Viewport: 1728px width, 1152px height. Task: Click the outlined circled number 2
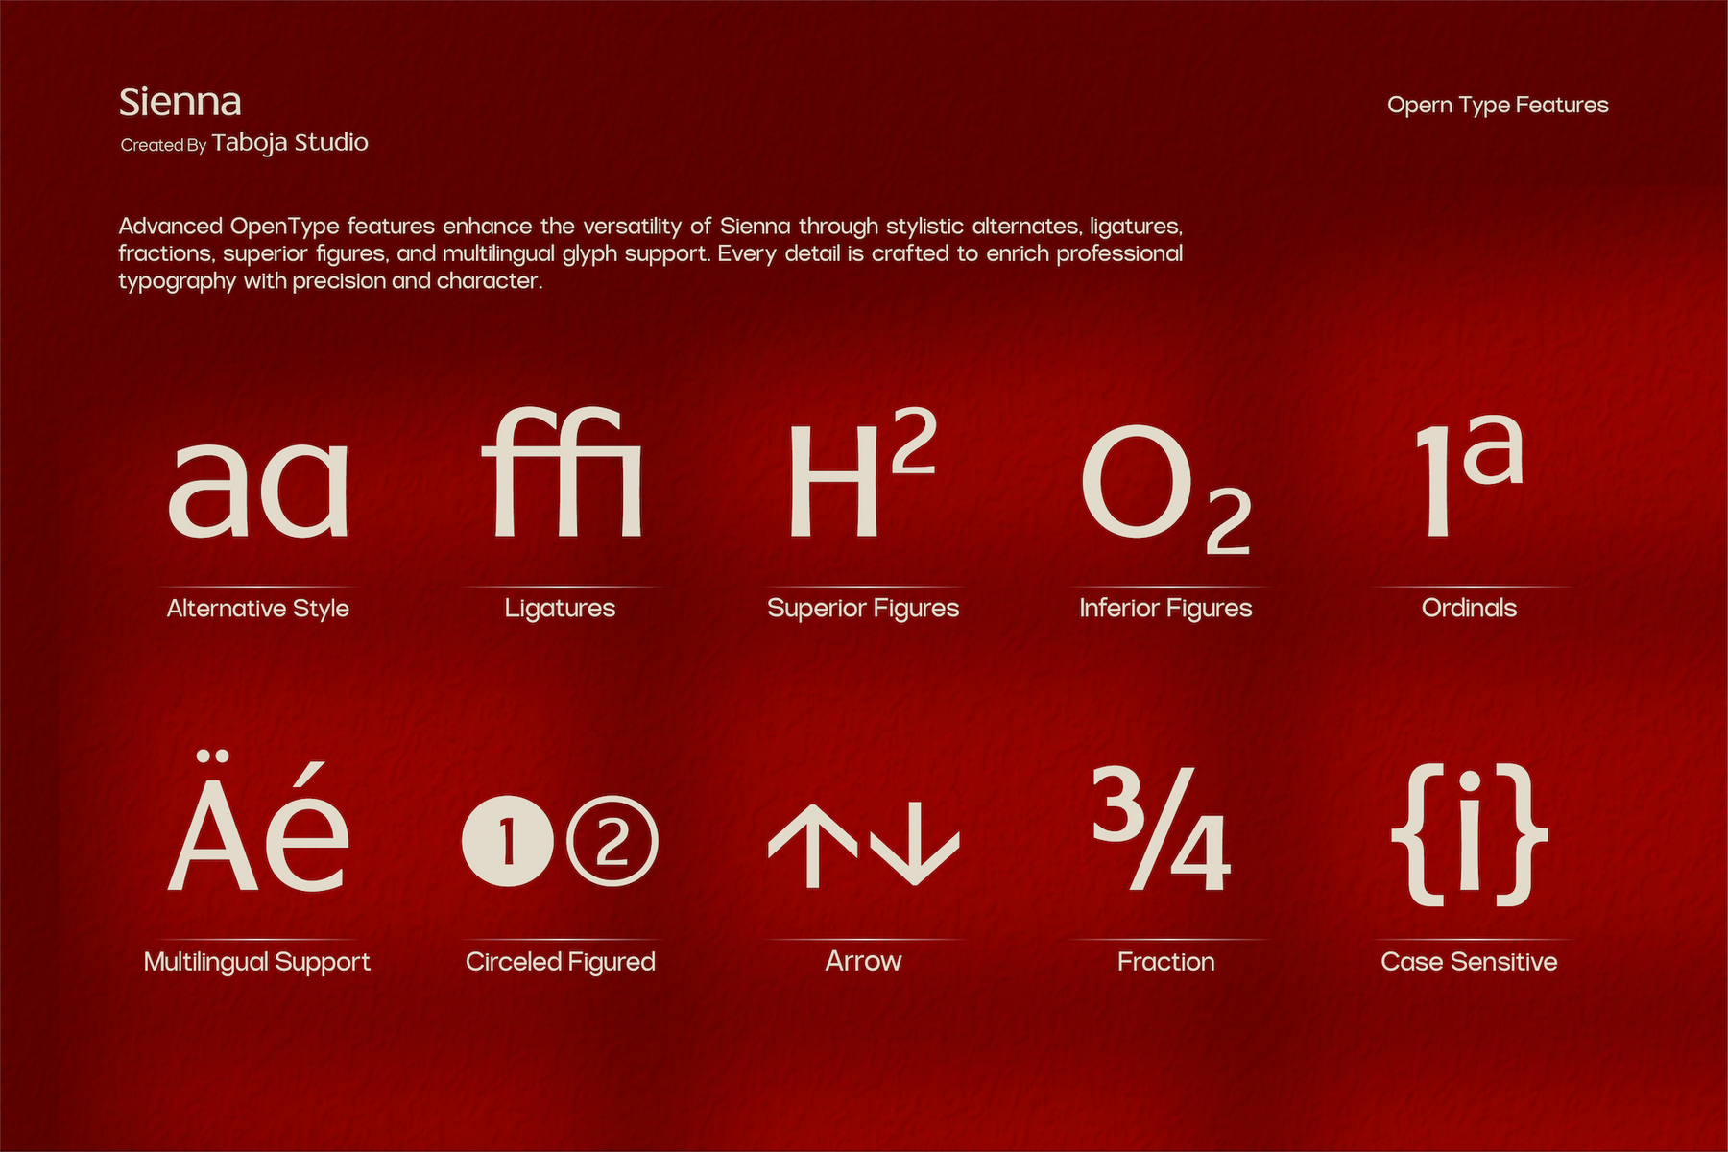[x=612, y=840]
